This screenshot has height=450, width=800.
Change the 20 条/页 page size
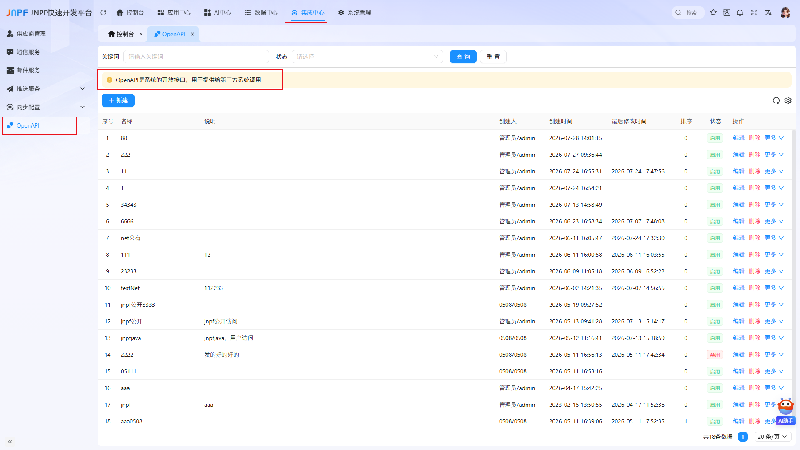(x=772, y=437)
